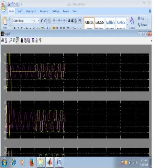Viewport: 154px width, 168px height.
Task: Open Windows Explorer folder from taskbar
Action: 41,162
